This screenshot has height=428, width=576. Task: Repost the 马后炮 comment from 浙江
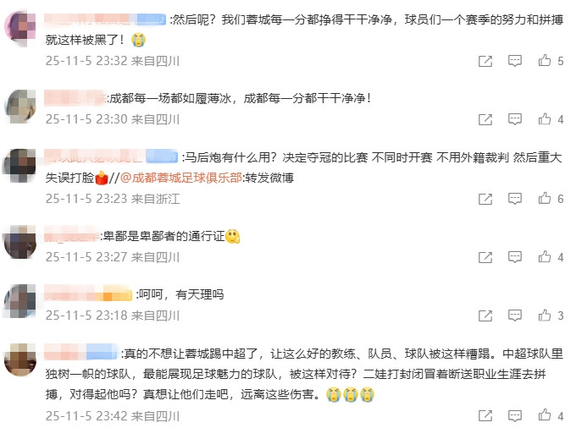coord(485,199)
